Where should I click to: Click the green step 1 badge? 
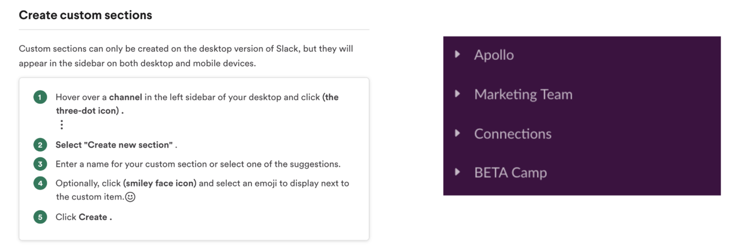coord(40,97)
